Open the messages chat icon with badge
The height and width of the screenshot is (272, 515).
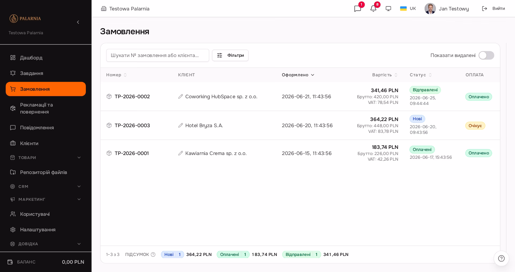click(358, 9)
